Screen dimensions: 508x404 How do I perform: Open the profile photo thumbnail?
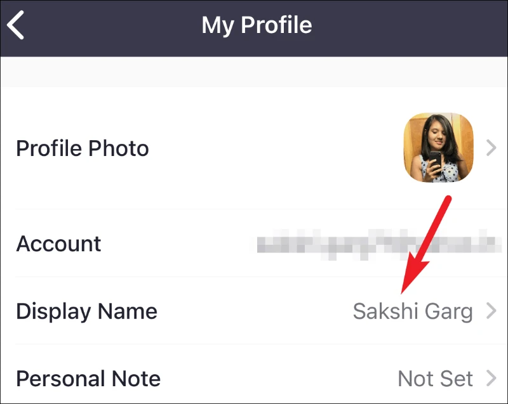[x=438, y=148]
